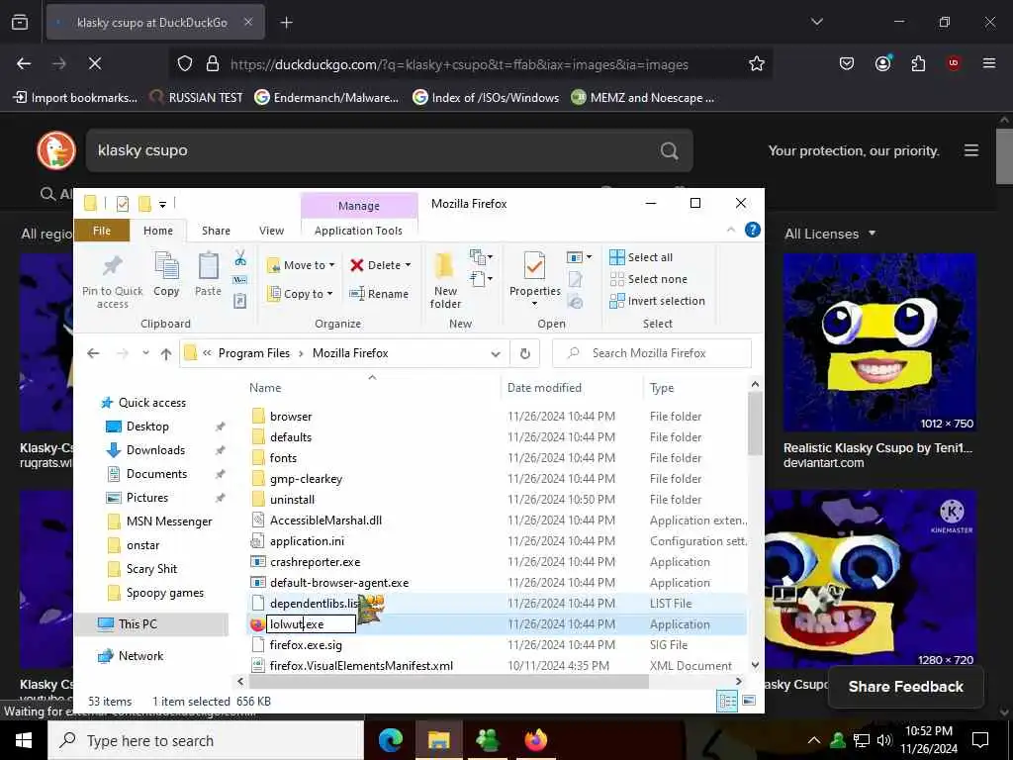Open Realistic Klasky Csupo image thumbnail
Image resolution: width=1013 pixels, height=760 pixels.
(x=879, y=341)
